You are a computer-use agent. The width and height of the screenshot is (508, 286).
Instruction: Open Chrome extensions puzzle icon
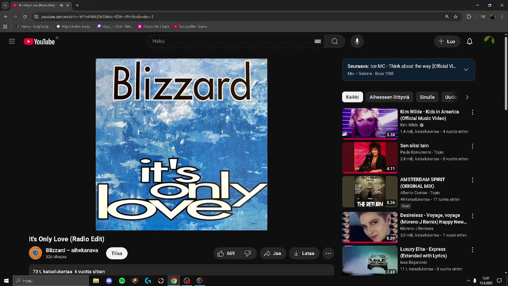(469, 17)
